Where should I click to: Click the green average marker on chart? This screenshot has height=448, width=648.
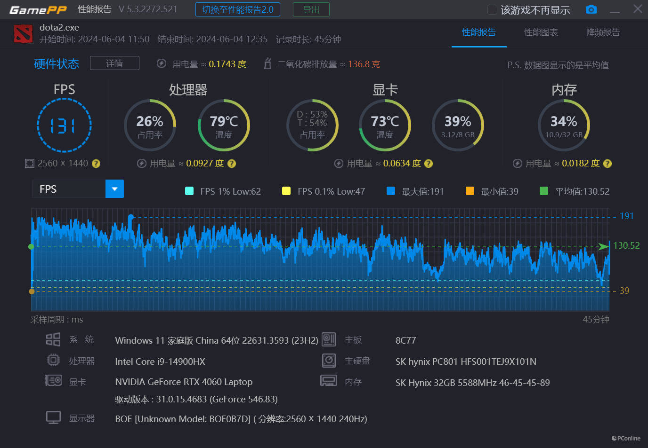coord(31,247)
